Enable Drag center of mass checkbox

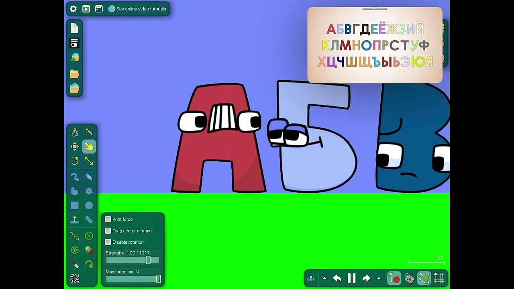pyautogui.click(x=108, y=231)
